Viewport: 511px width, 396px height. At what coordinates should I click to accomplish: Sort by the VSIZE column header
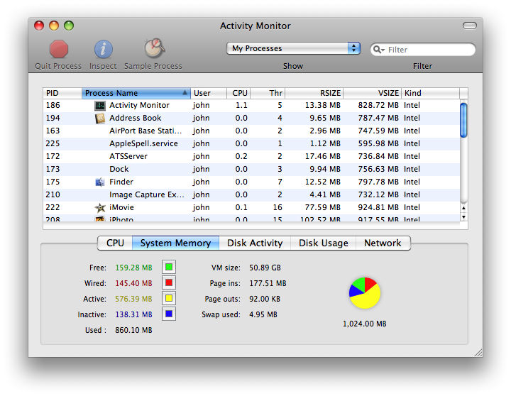tap(372, 93)
